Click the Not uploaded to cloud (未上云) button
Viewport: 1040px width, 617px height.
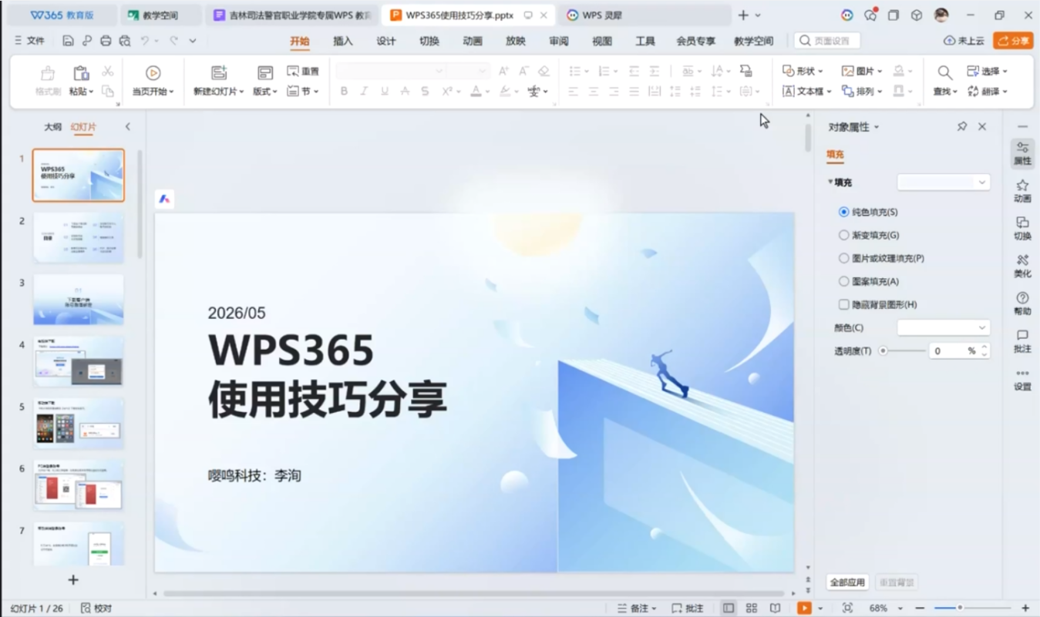coord(964,41)
